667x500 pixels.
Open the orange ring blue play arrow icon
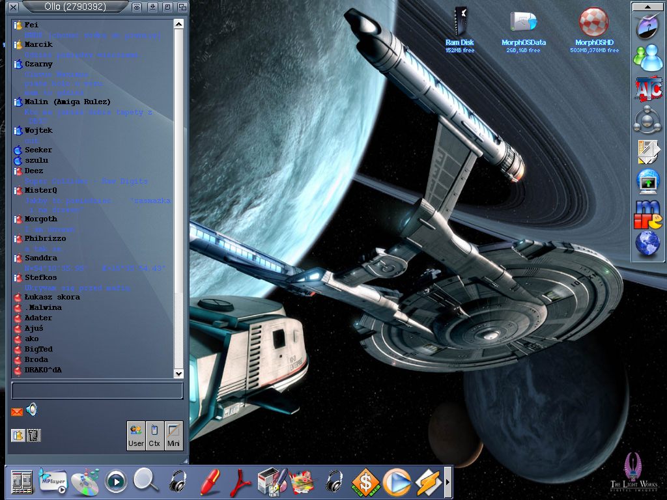pyautogui.click(x=397, y=482)
